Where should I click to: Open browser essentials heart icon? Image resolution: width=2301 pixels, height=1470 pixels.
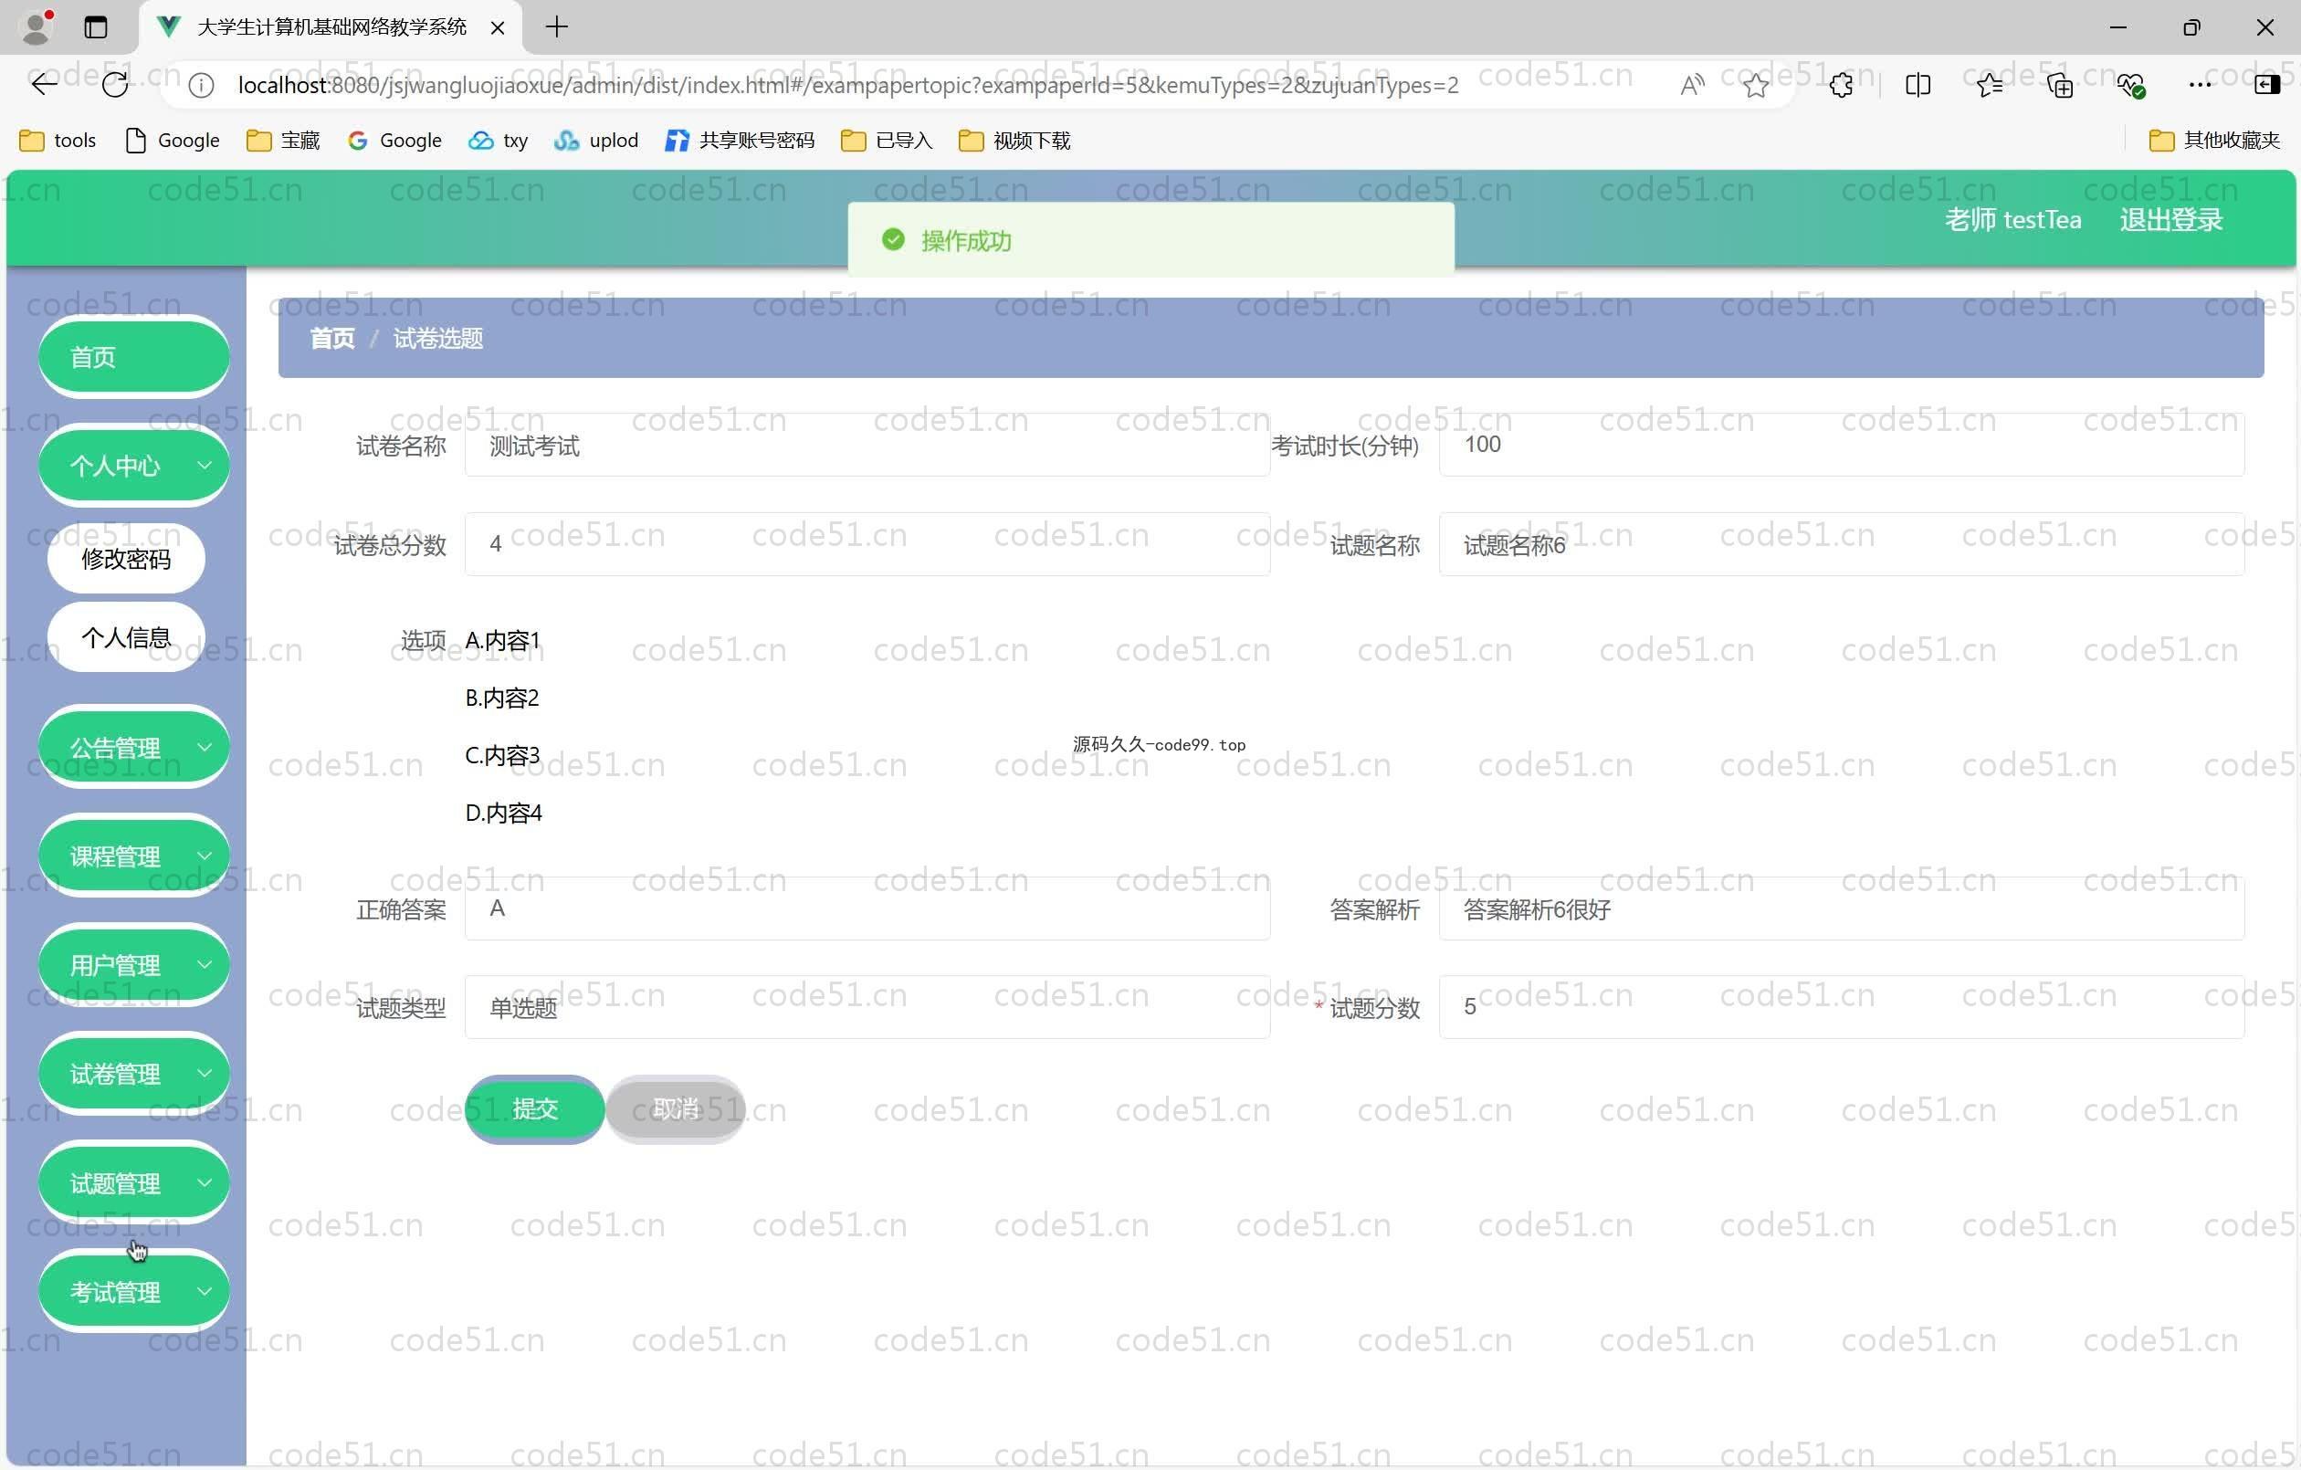pos(2130,85)
